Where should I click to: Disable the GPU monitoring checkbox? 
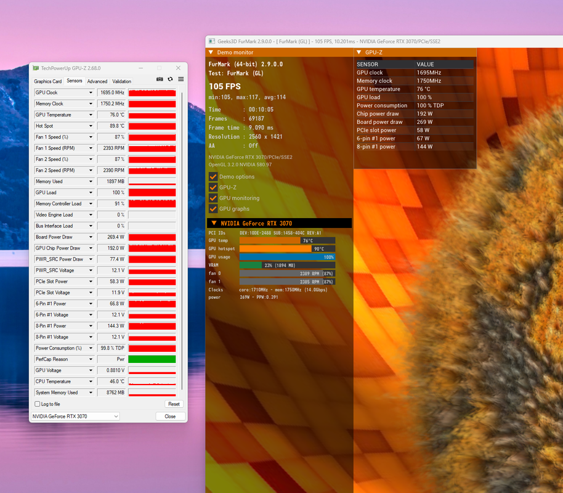click(x=213, y=198)
